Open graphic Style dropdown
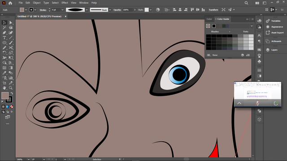 pyautogui.click(x=151, y=10)
